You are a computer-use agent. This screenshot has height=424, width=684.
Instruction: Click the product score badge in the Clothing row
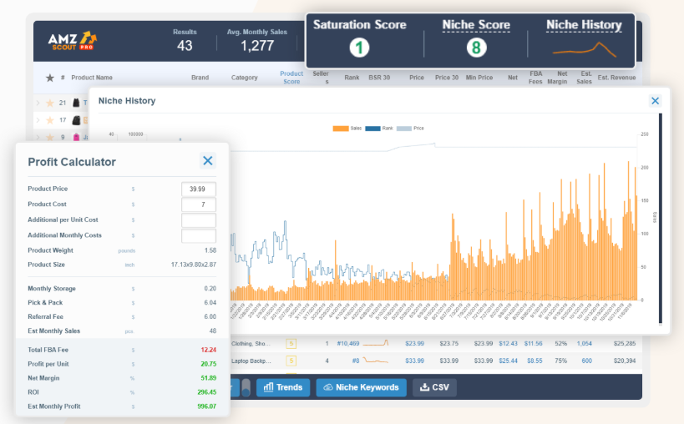tap(291, 344)
